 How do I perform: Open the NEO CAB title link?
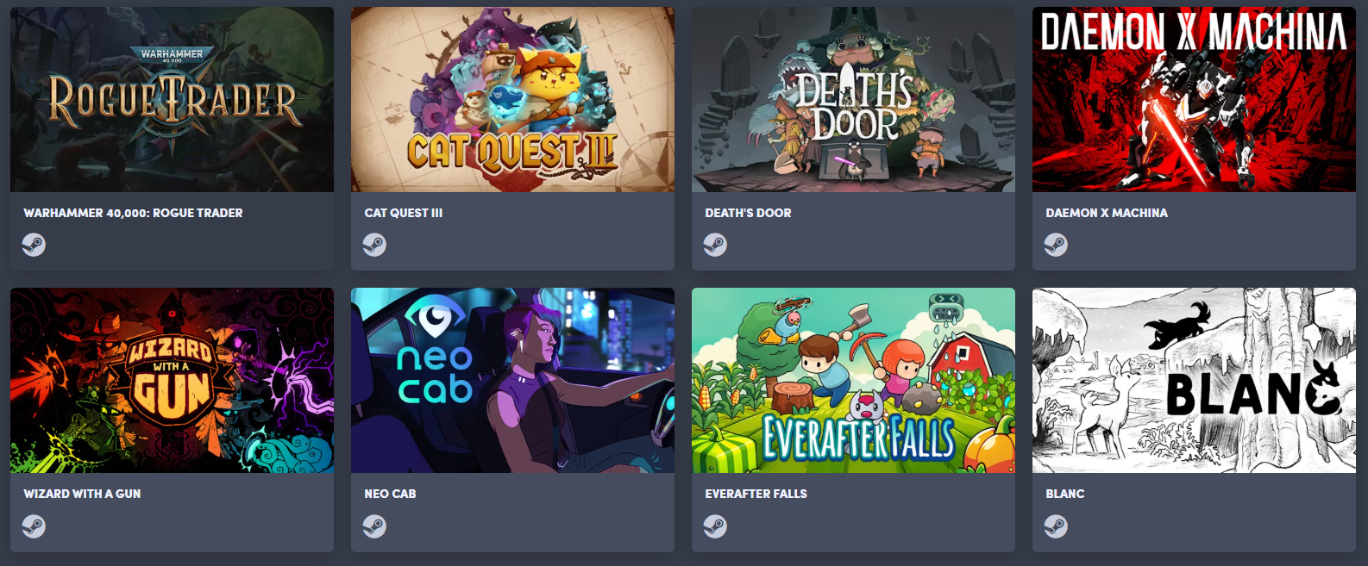[x=390, y=494]
